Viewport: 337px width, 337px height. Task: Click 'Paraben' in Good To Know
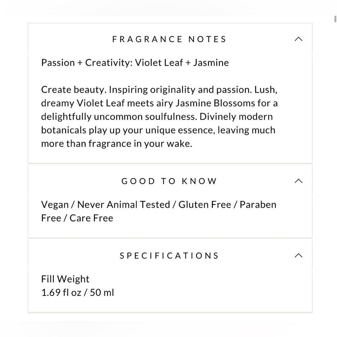tap(258, 205)
